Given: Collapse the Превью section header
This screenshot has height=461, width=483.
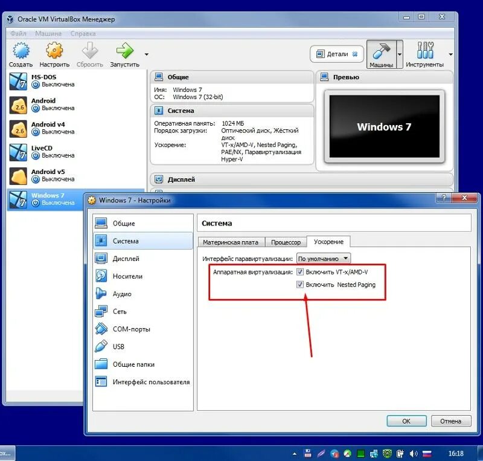Looking at the screenshot, I should pyautogui.click(x=385, y=77).
